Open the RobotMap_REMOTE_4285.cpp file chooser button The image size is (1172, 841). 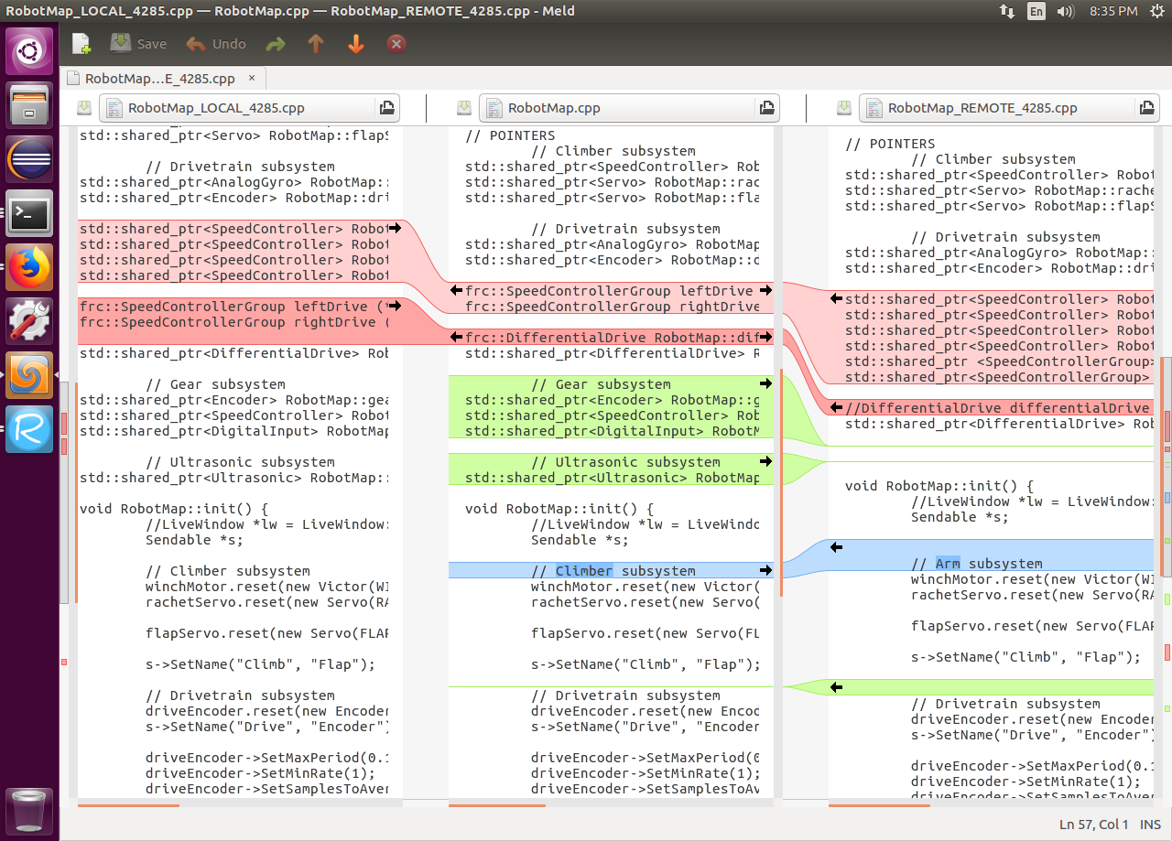click(996, 108)
